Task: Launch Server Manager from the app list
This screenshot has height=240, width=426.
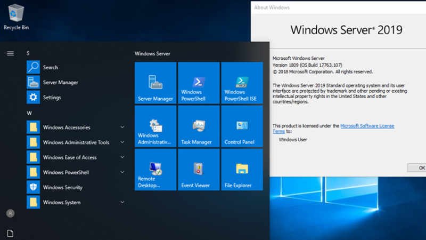Action: coord(75,82)
